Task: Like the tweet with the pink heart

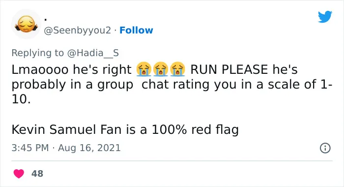Action: pyautogui.click(x=19, y=174)
